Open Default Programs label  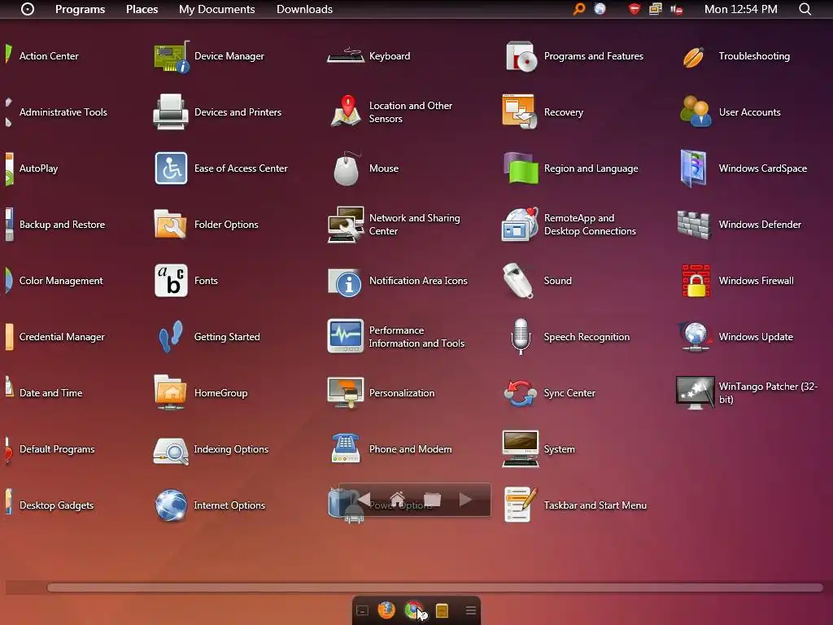[x=57, y=449]
